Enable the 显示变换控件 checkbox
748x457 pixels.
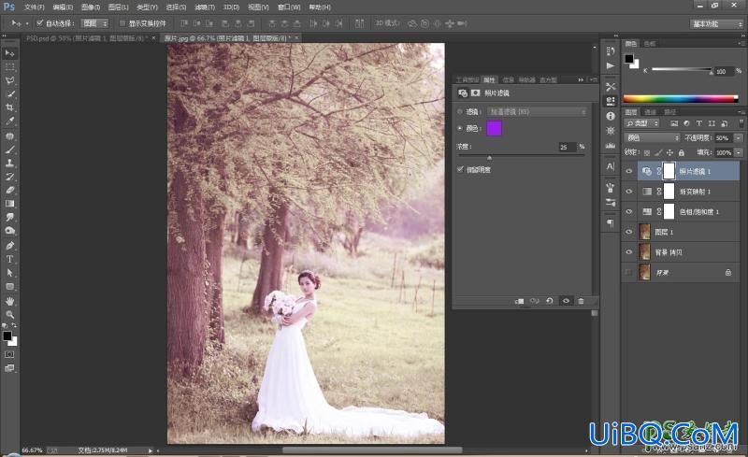pyautogui.click(x=122, y=23)
